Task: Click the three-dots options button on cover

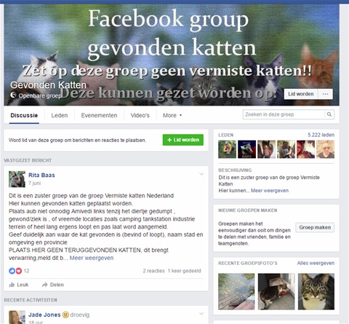Action: (x=325, y=94)
